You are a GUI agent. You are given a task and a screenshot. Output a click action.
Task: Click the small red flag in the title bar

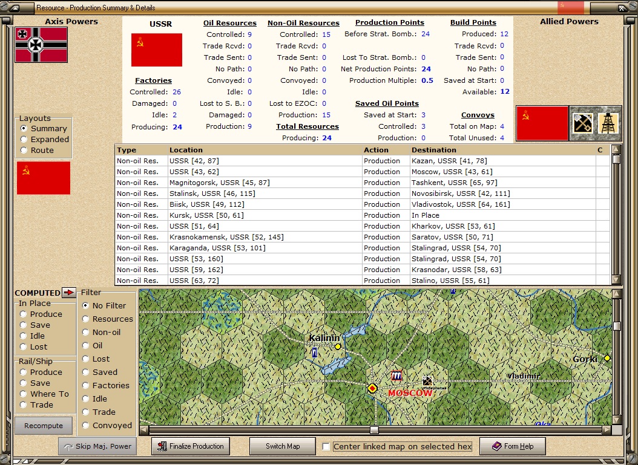coord(571,7)
